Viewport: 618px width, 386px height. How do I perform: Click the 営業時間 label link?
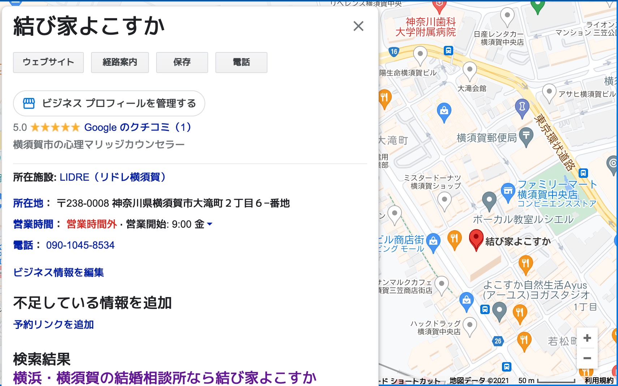[33, 224]
